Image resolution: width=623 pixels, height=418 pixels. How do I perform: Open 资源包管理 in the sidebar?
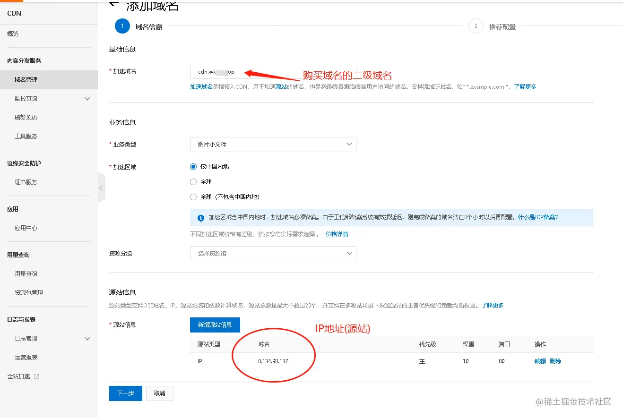coord(29,293)
